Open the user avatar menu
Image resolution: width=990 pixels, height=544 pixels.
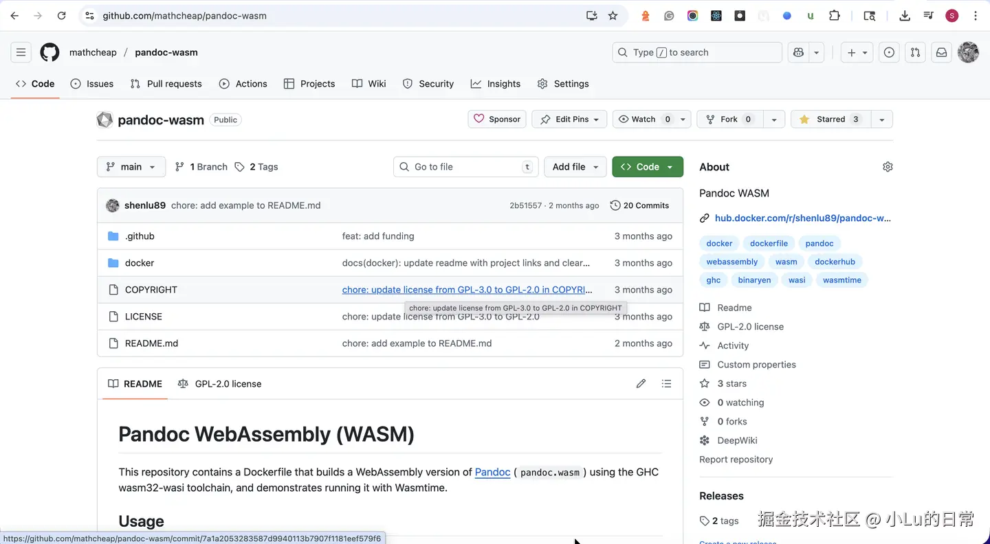[968, 52]
